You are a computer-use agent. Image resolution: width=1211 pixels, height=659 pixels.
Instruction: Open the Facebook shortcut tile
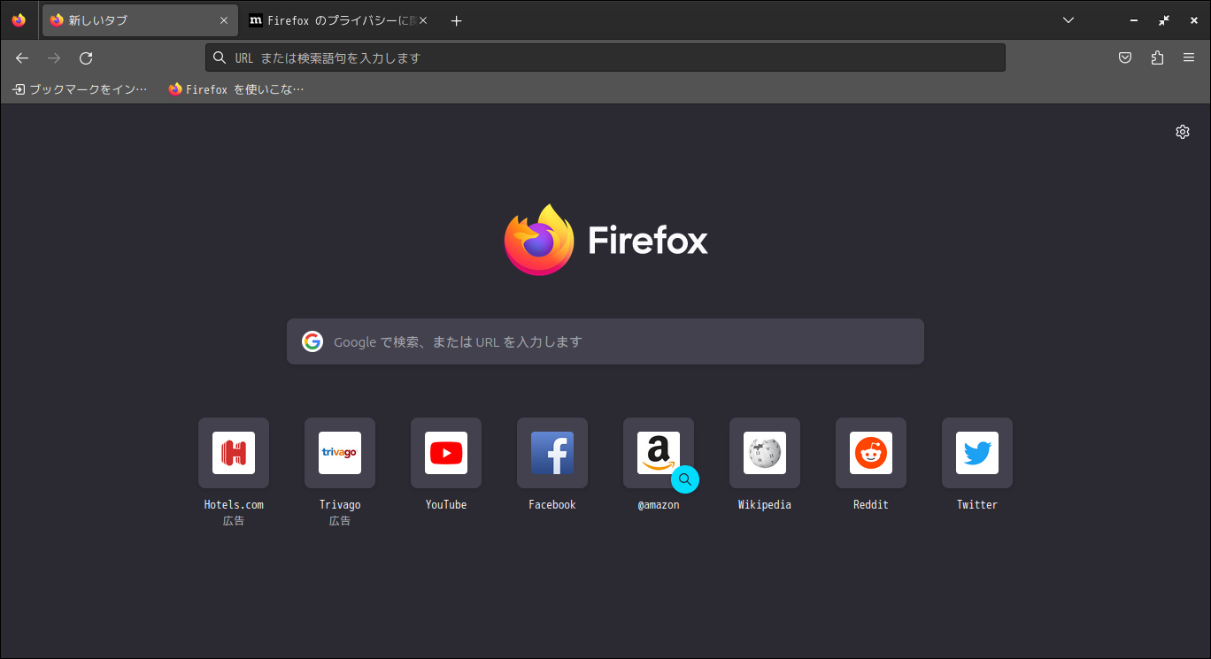point(552,453)
